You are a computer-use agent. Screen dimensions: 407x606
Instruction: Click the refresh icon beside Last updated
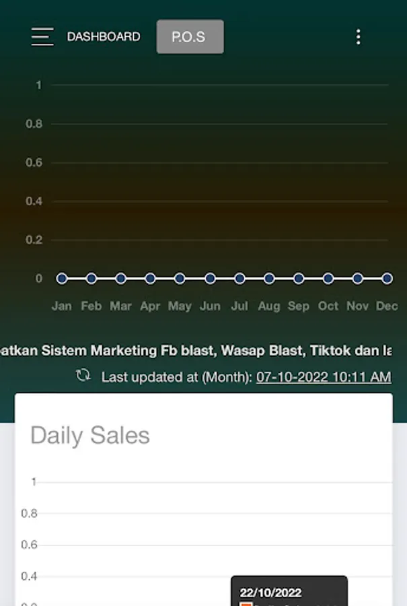pos(83,376)
